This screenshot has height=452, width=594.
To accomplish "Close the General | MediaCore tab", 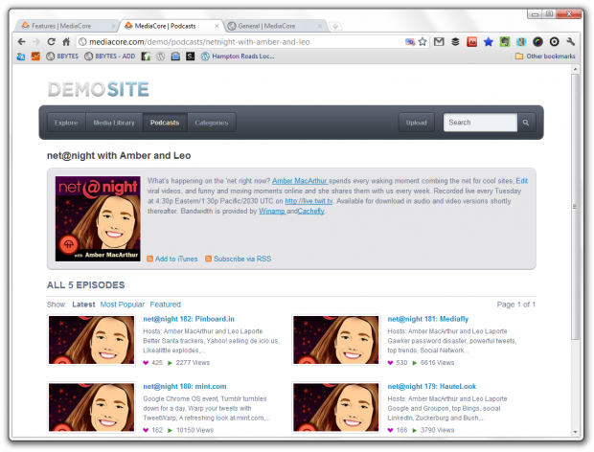I will (320, 26).
